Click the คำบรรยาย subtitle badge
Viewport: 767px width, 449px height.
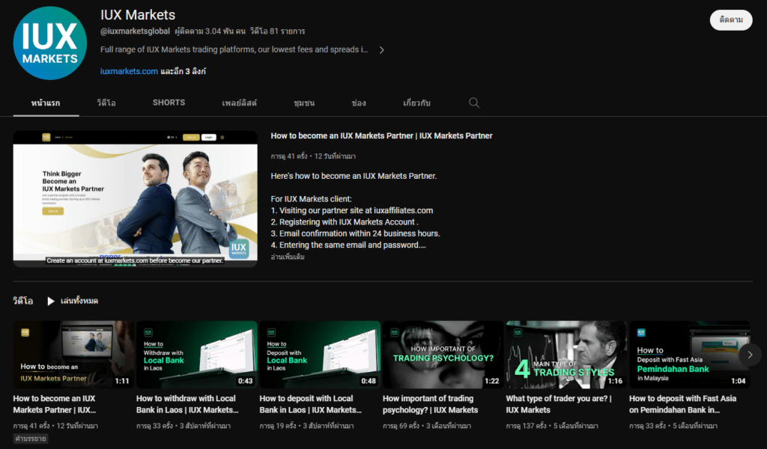(x=30, y=439)
